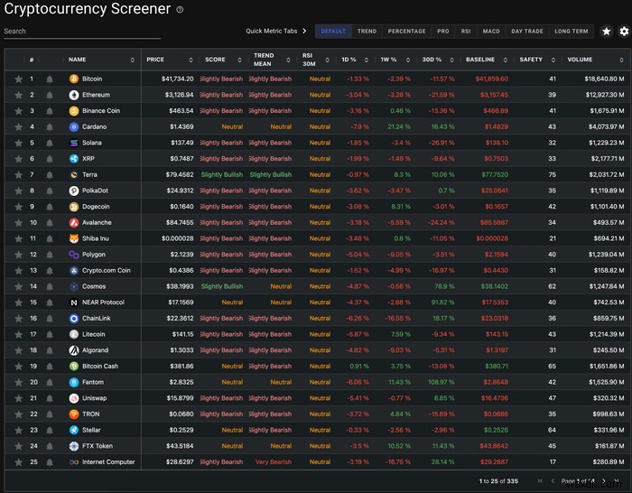Screen dimensions: 632x493
Task: Switch to the LONG TERM metric tab
Action: [x=572, y=31]
